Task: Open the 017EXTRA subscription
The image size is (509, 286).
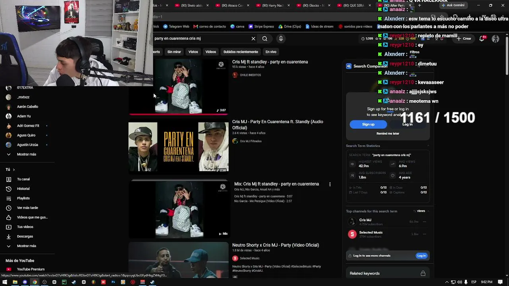Action: [25, 87]
